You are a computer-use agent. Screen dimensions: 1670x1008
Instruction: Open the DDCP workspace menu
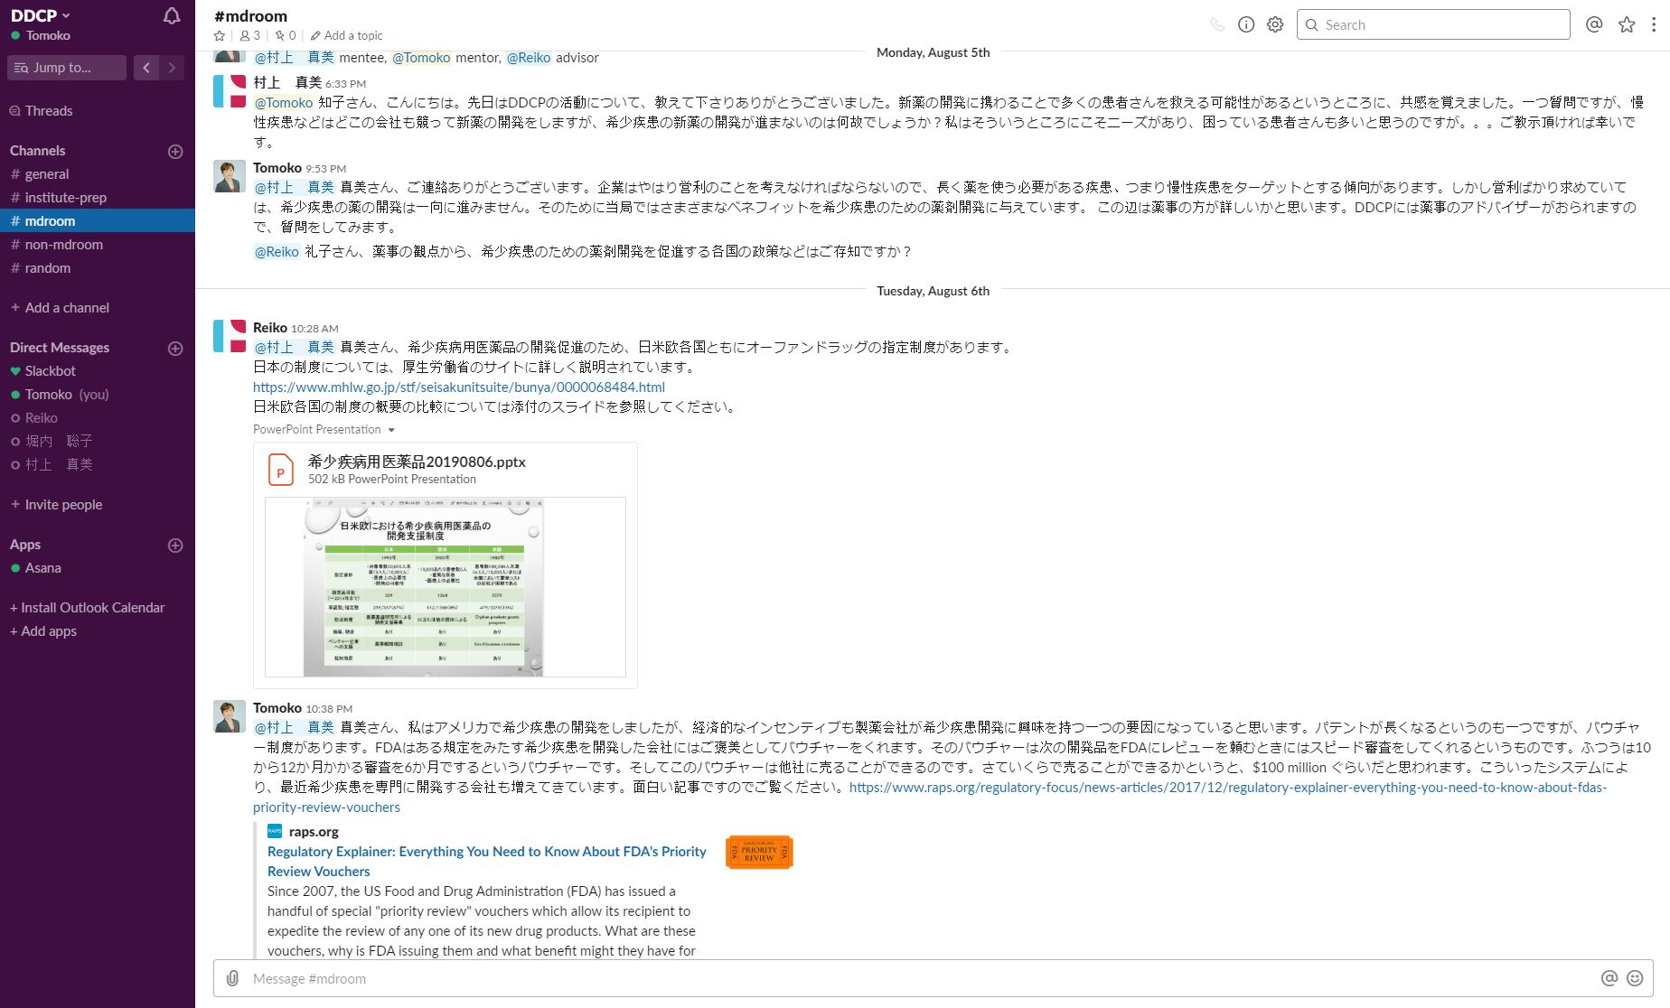40,15
